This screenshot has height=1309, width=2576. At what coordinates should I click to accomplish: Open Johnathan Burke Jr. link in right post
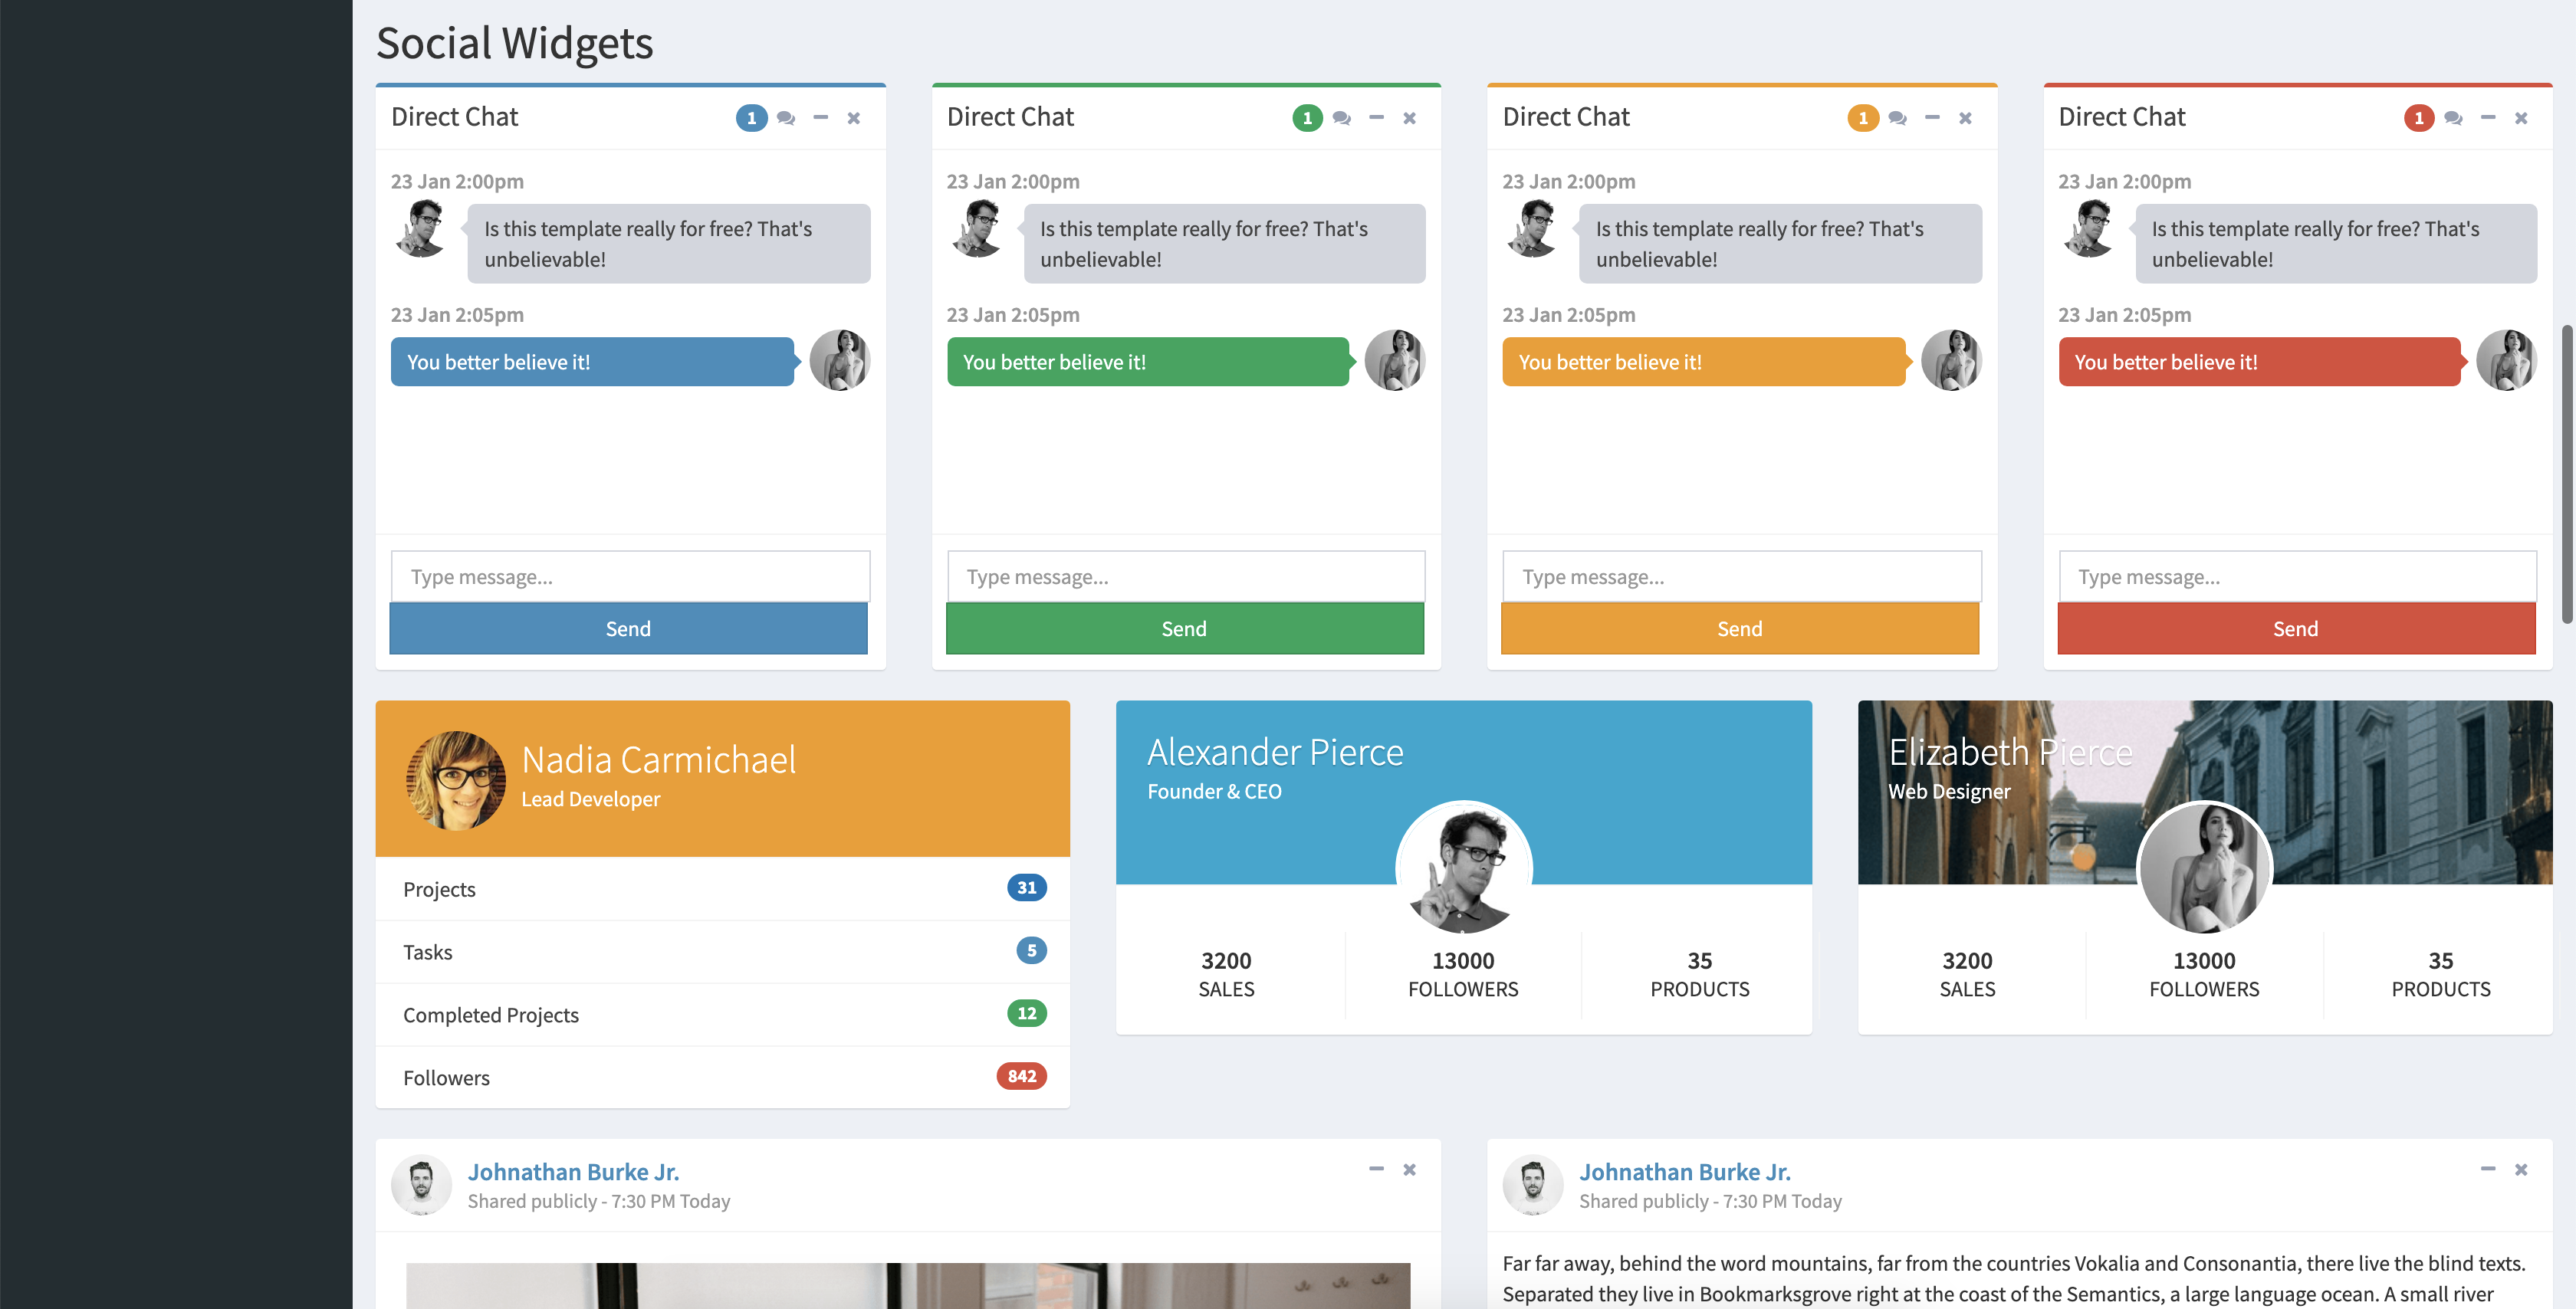(x=1685, y=1172)
